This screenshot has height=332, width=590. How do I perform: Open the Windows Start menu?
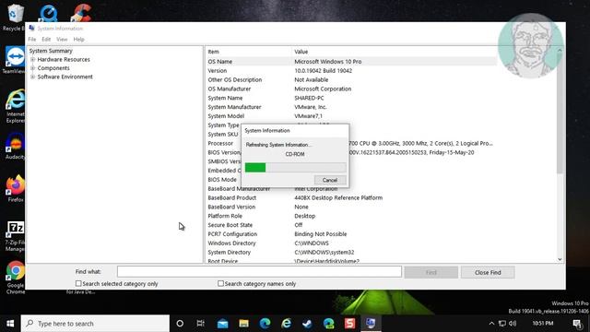10,324
